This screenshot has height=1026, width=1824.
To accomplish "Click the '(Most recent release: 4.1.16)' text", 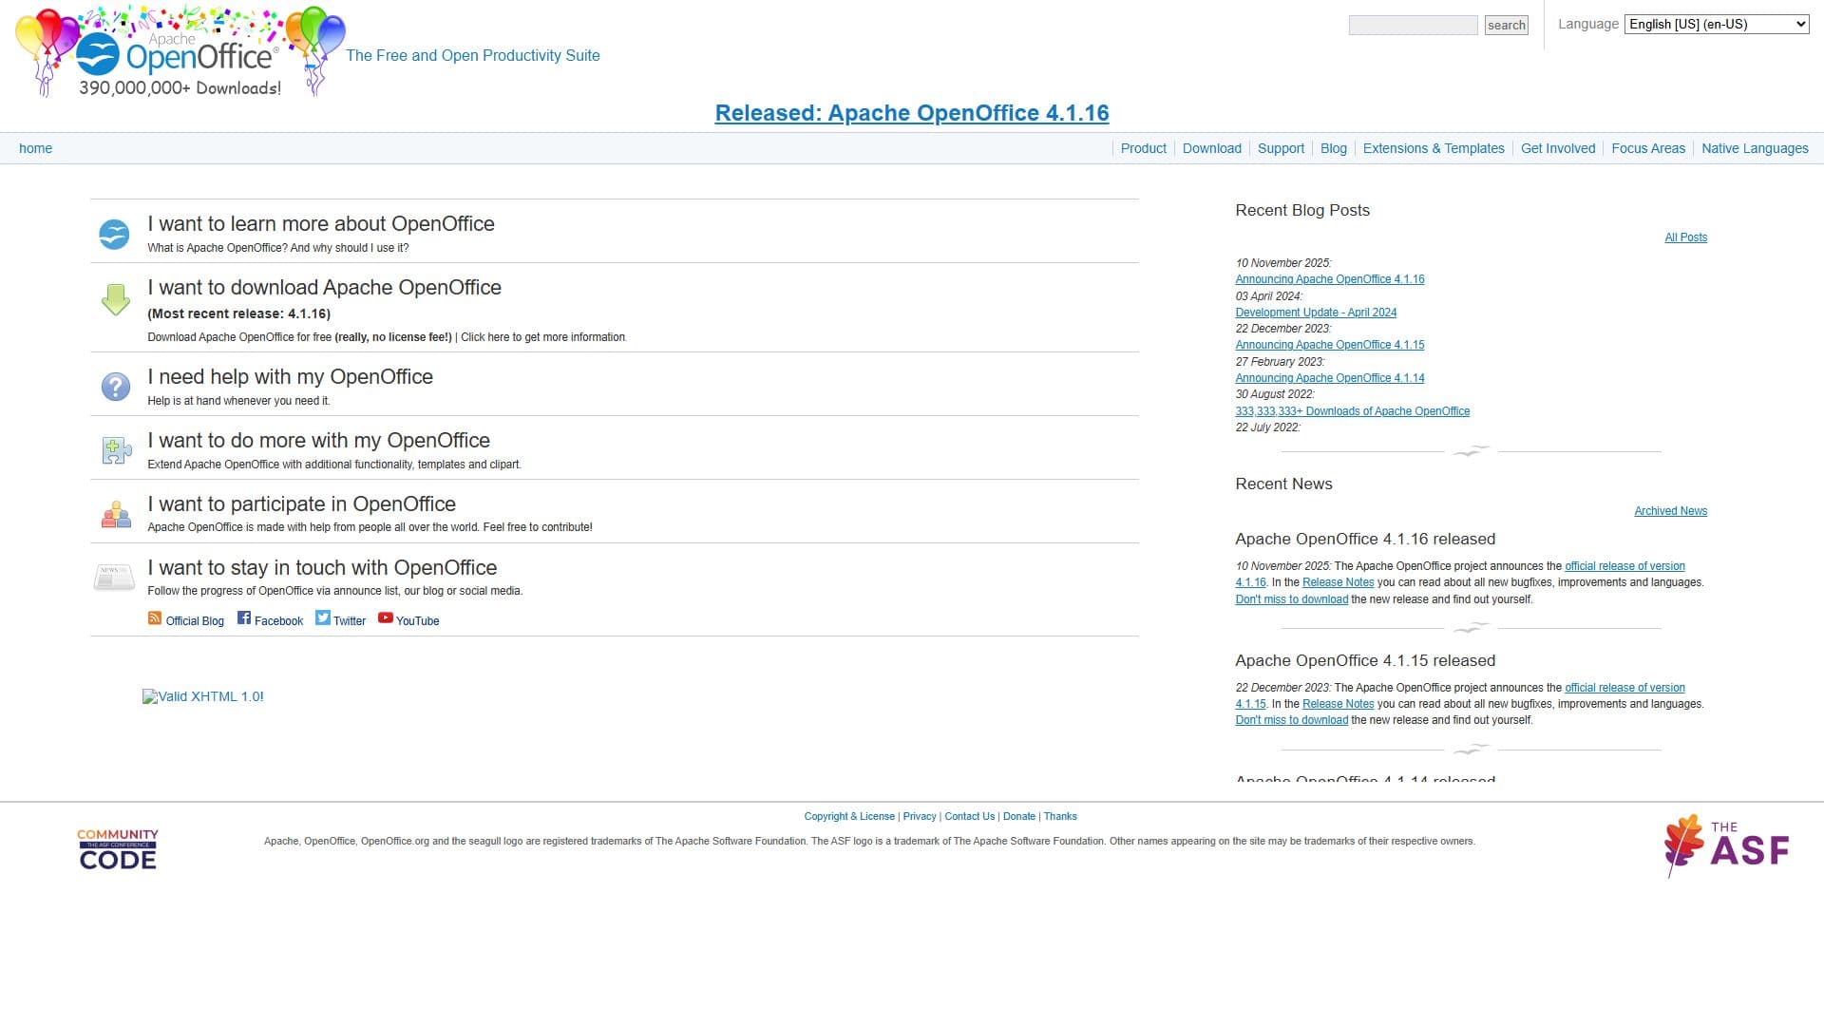I will 239,313.
